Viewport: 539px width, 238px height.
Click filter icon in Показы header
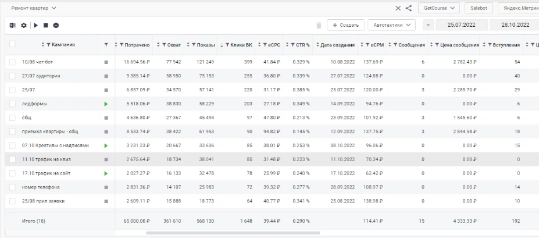pyautogui.click(x=194, y=45)
